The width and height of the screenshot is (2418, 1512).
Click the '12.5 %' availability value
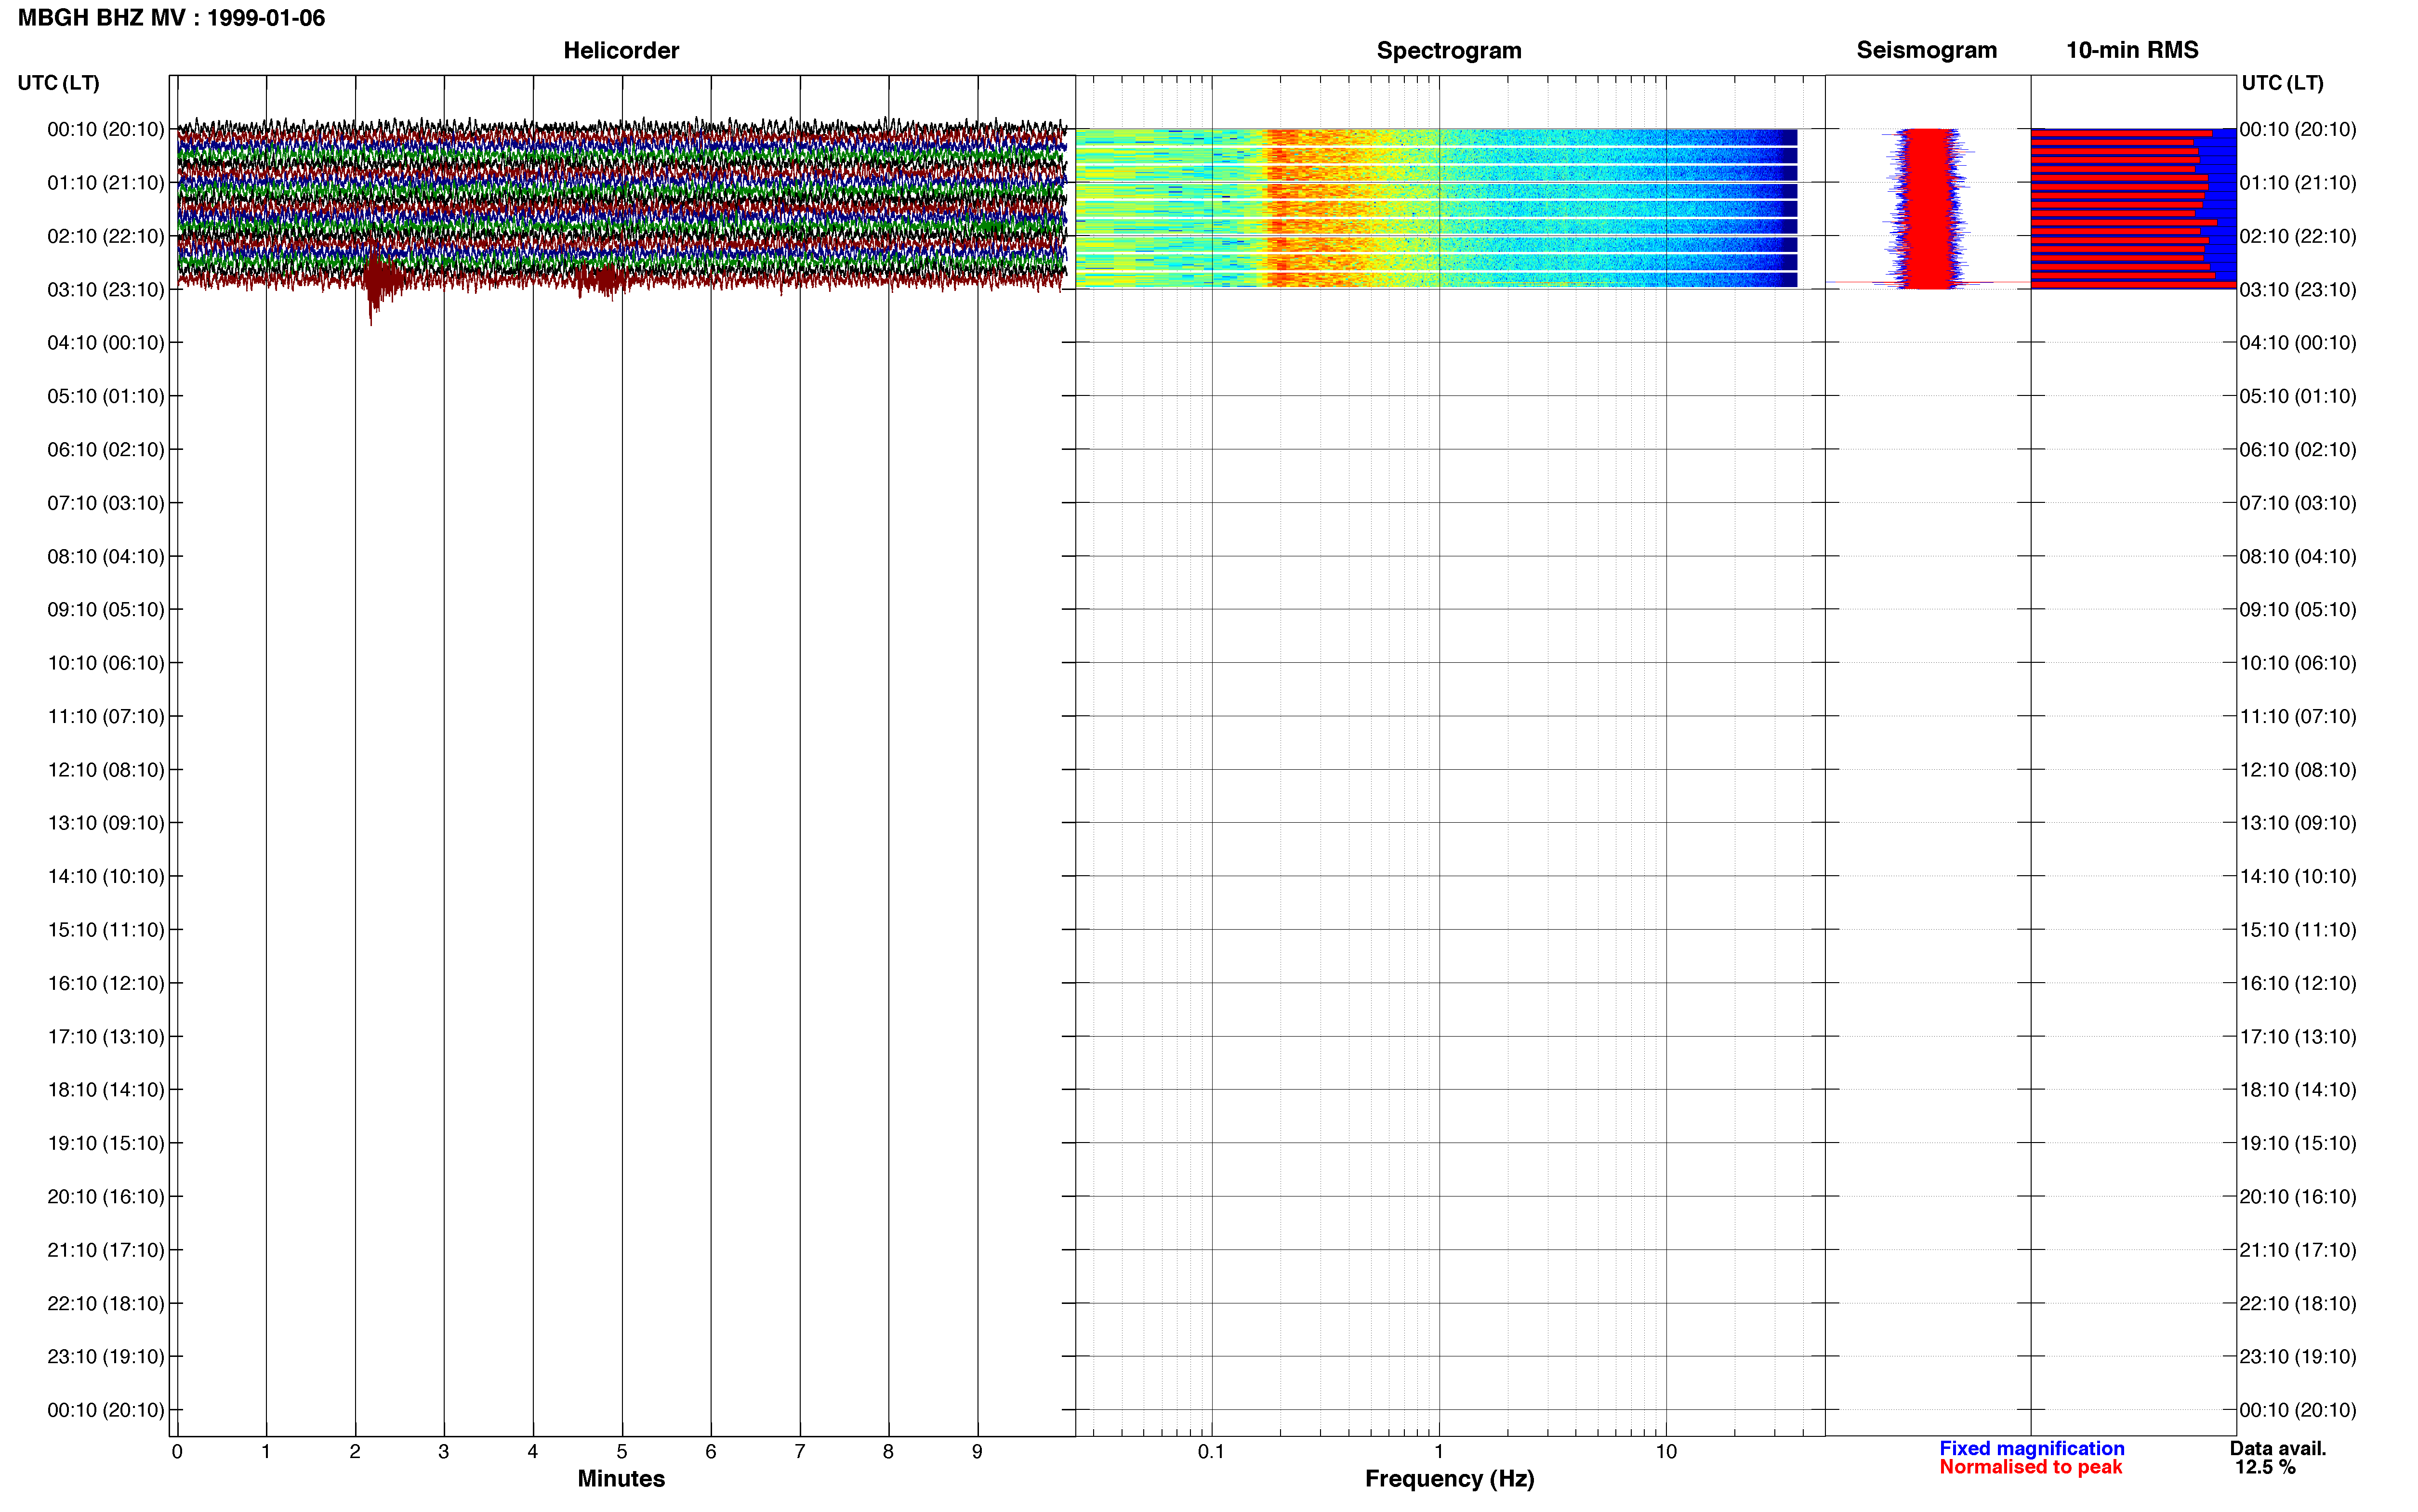pos(2265,1467)
